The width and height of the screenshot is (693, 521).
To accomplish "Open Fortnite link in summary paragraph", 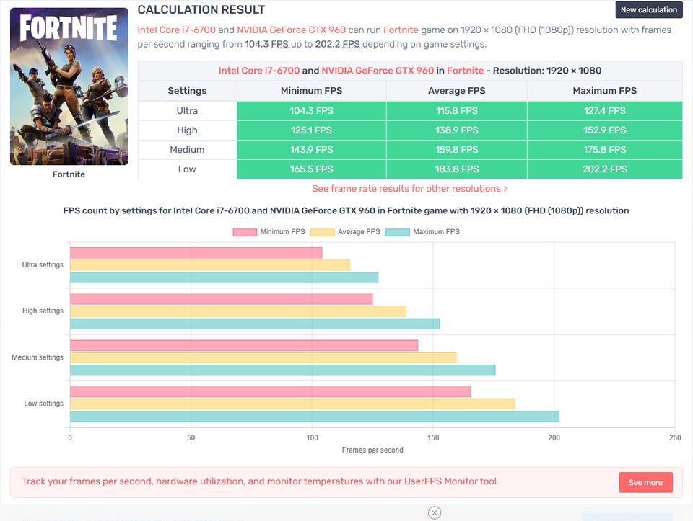I will [401, 30].
